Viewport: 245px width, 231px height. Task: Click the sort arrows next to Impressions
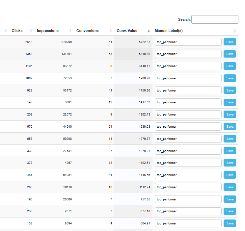[70, 31]
